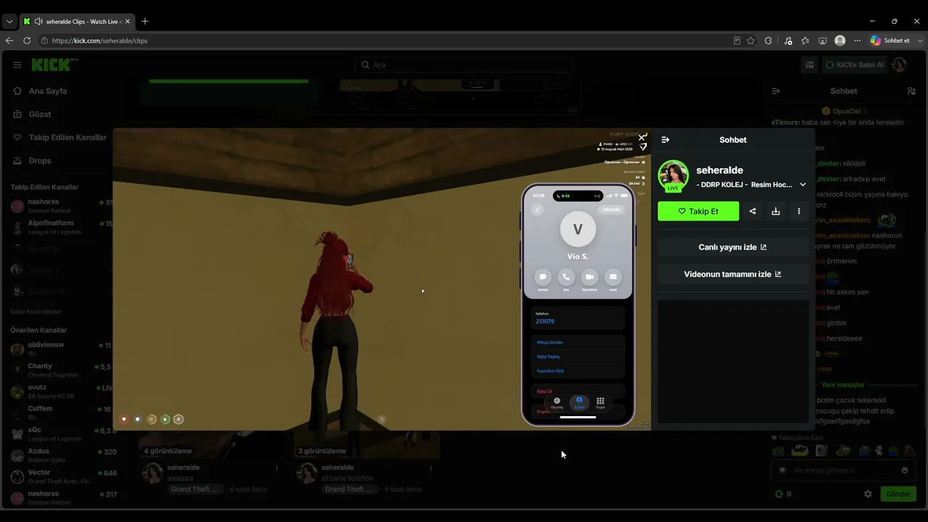The width and height of the screenshot is (928, 522).
Task: Select the seheralde Clips browser tab
Action: 76,22
